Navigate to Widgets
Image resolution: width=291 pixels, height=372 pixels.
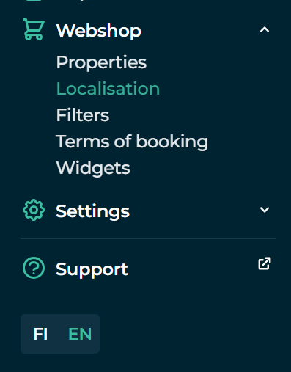click(93, 169)
